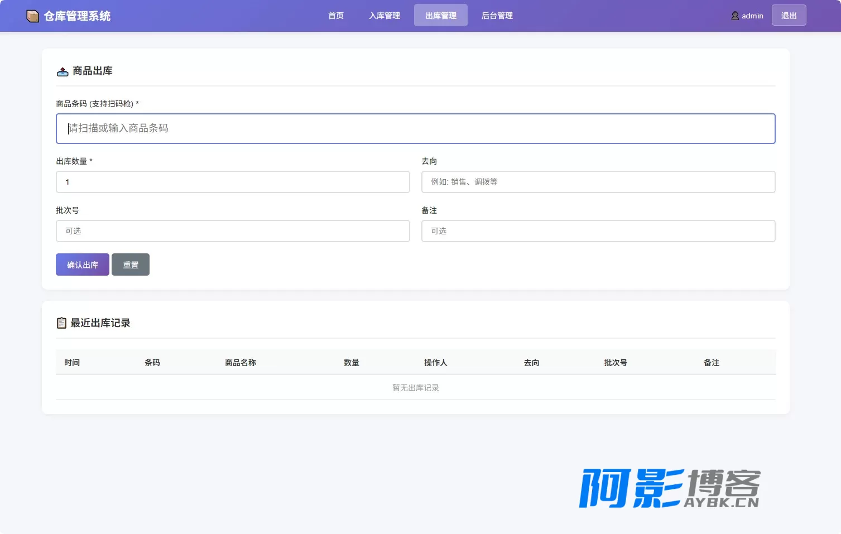Click the 仓库管理系统 title link
Screen dimensions: 841x534
77,16
